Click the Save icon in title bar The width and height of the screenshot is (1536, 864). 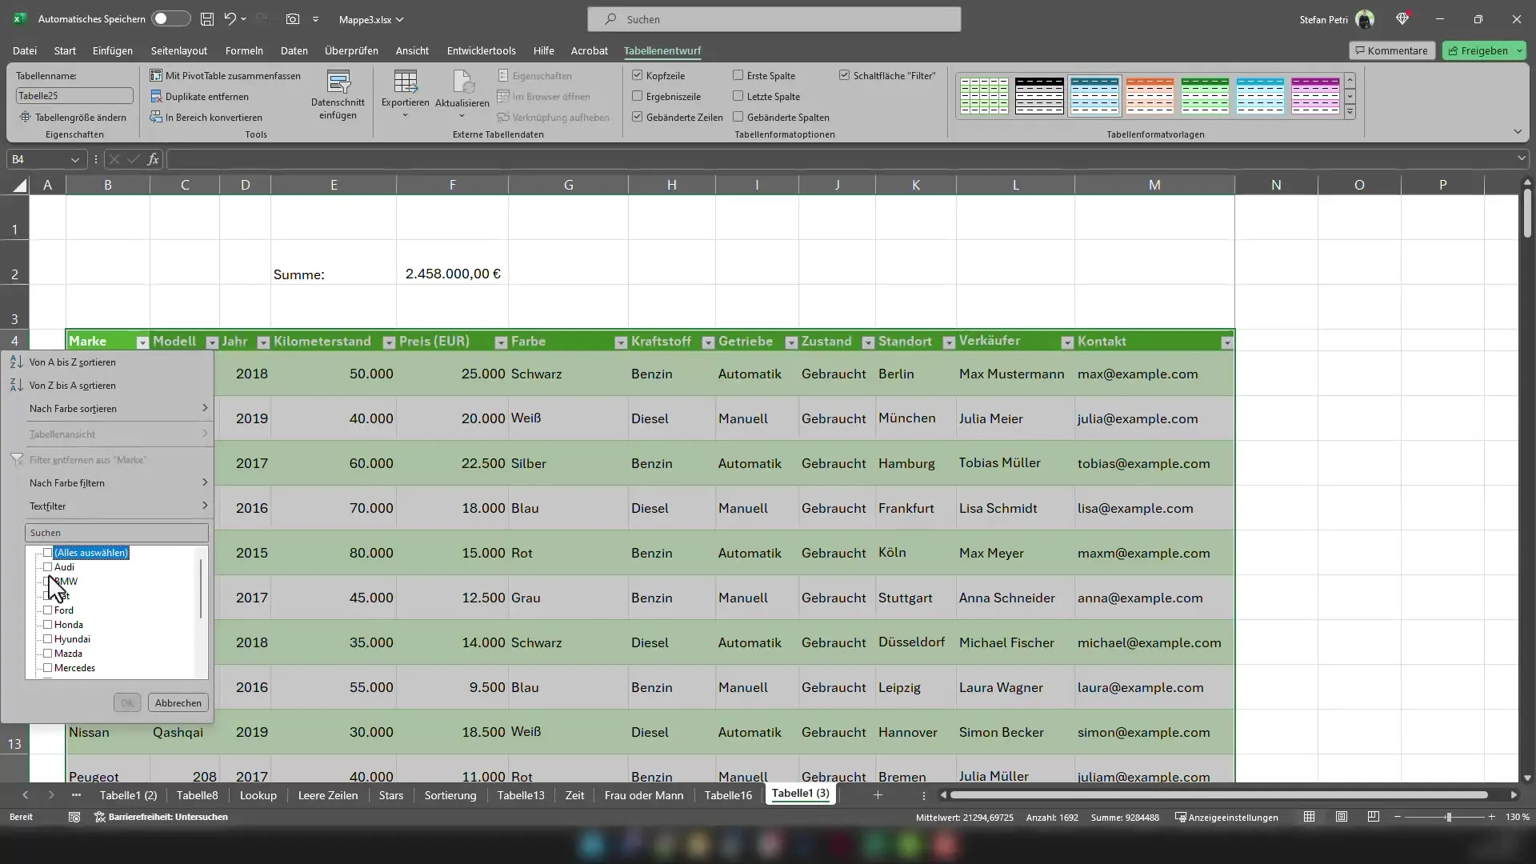[x=207, y=18]
